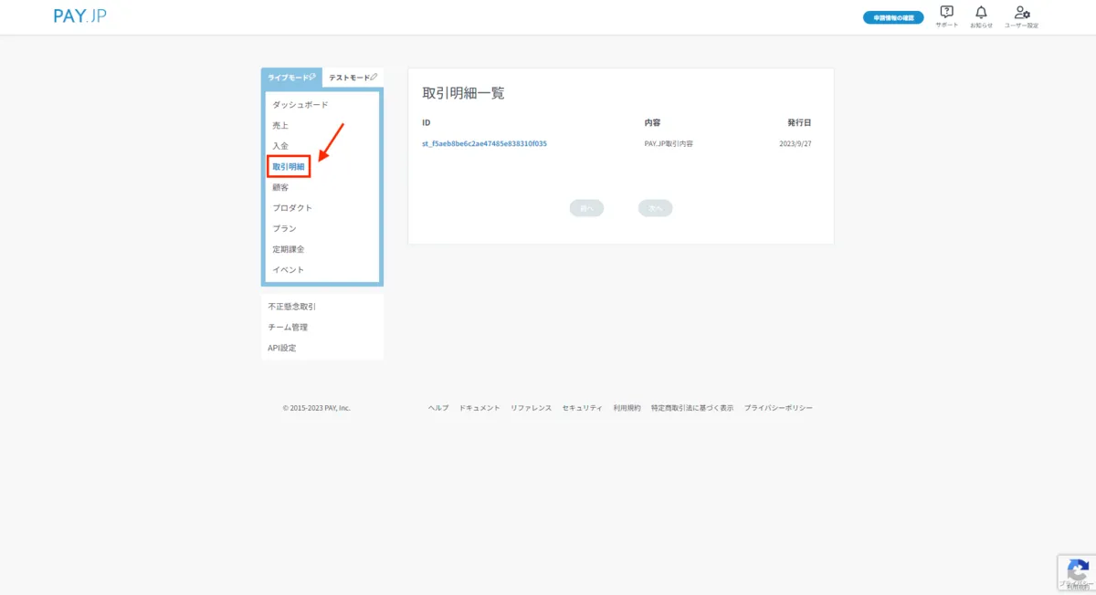The height and width of the screenshot is (595, 1096).
Task: Click the PAY.JP logo
Action: click(x=80, y=16)
